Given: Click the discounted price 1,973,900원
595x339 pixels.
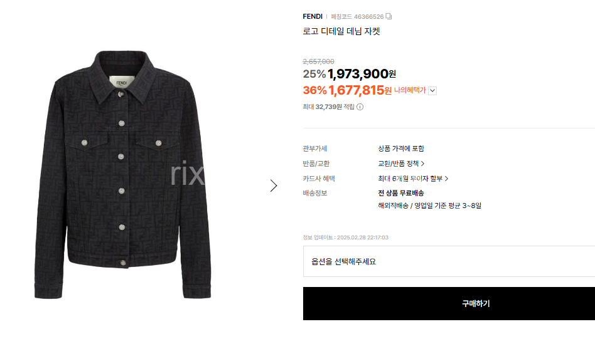Looking at the screenshot, I should 362,75.
